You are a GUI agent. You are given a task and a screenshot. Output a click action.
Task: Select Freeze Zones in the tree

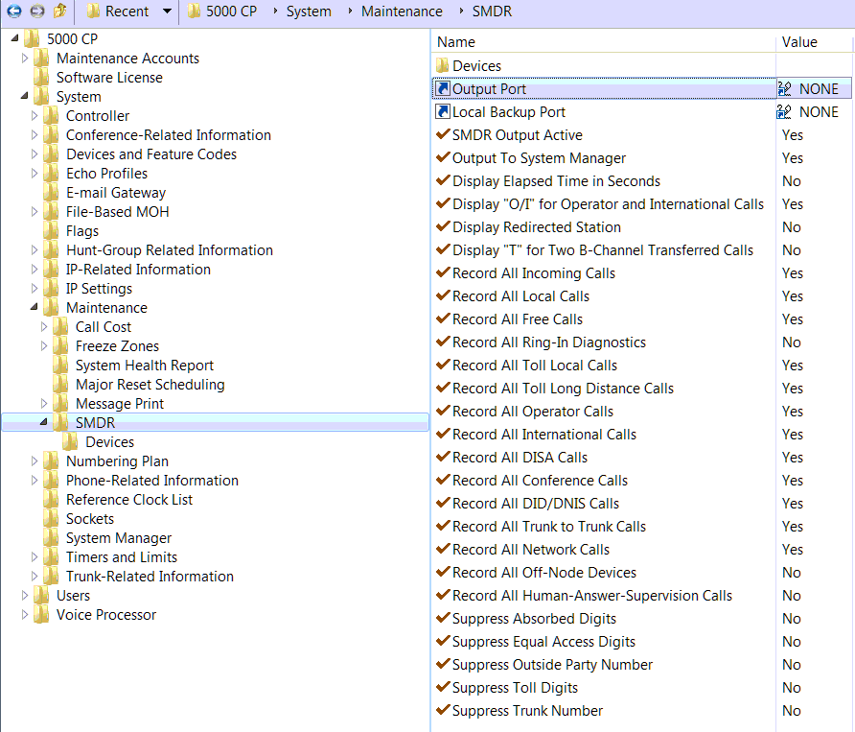click(x=117, y=346)
